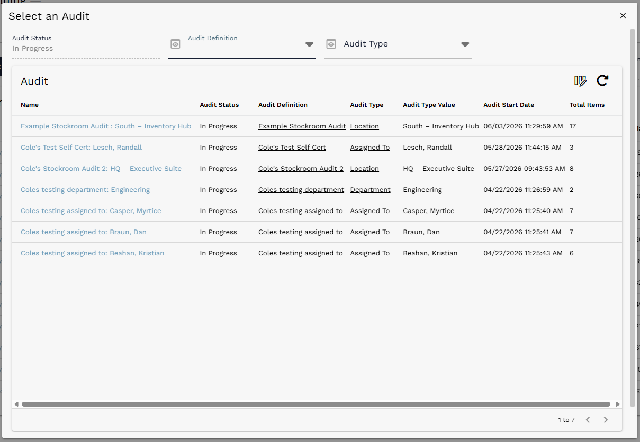Sort by Audit Definition column header

pos(283,105)
